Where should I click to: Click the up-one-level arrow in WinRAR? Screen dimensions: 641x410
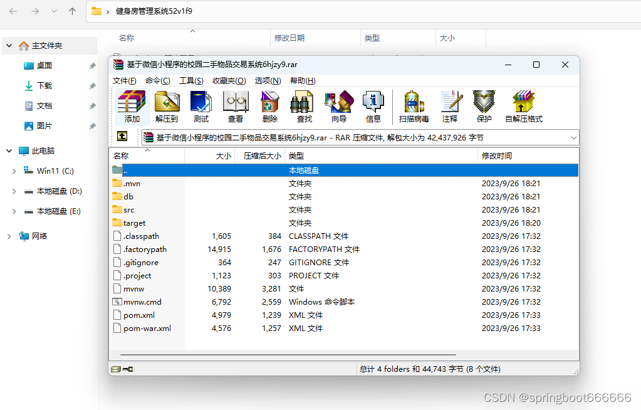122,136
